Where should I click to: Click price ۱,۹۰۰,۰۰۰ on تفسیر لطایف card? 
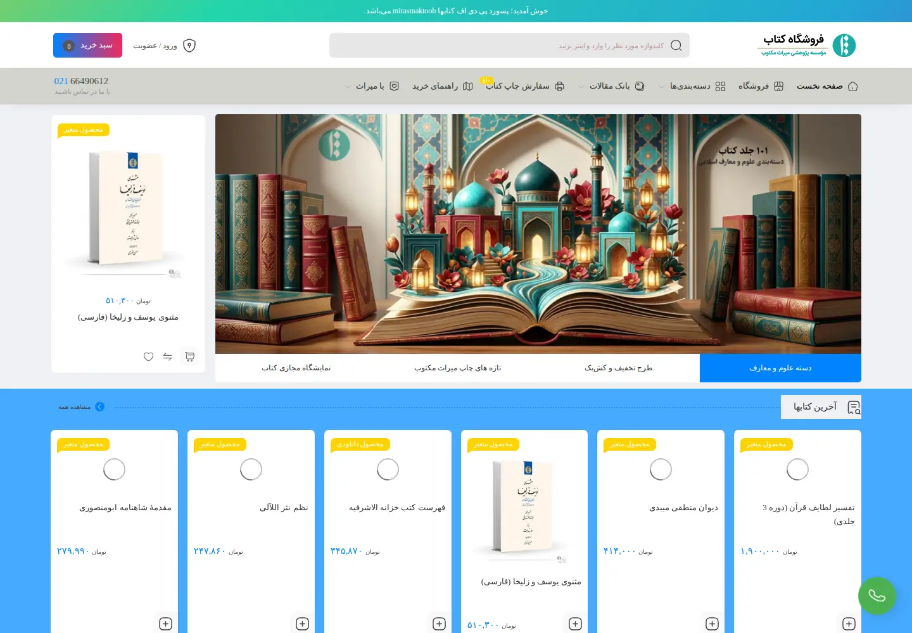[x=760, y=551]
